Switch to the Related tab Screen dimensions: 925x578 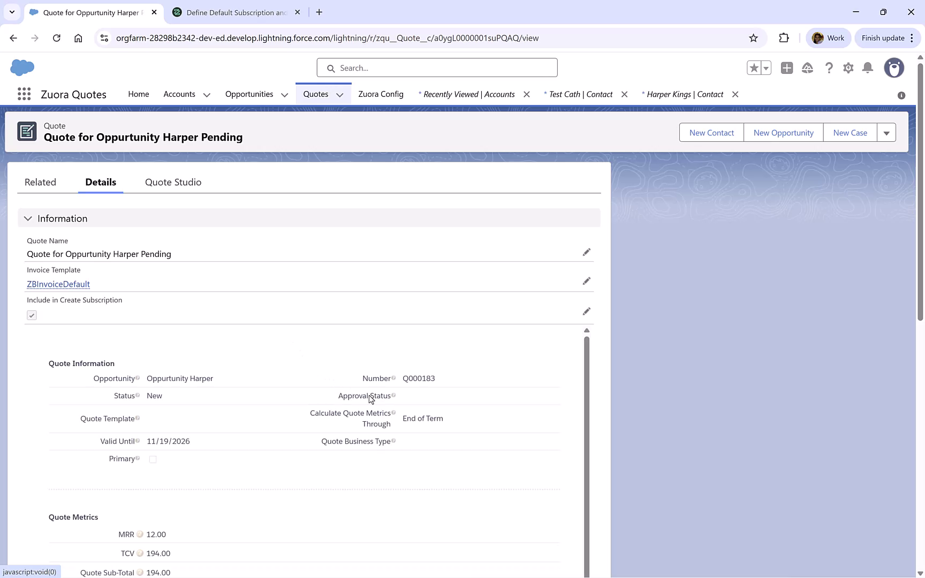point(40,182)
